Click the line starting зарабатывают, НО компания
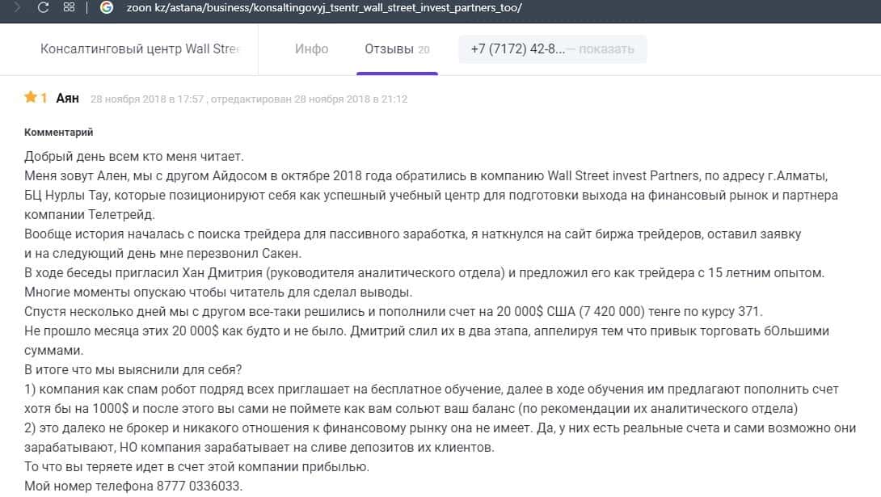This screenshot has width=881, height=497. pos(259,448)
